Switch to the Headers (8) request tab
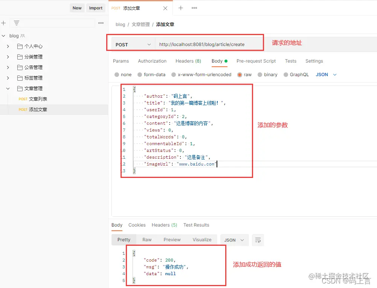Viewport: 377px width, 288px height. tap(188, 61)
